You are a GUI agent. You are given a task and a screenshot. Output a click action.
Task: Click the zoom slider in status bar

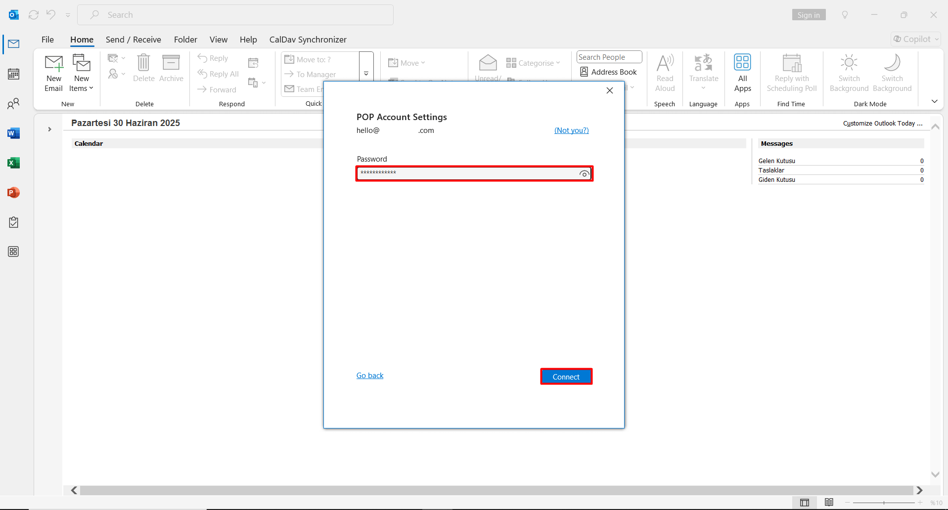[884, 503]
